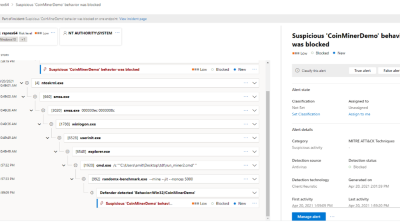Click the randomx-benchmark.exe process gear icon
The height and width of the screenshot is (222, 400).
coord(83,179)
